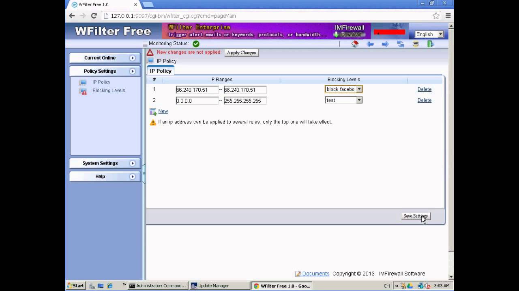Click the start IP field of rule 1

(197, 90)
